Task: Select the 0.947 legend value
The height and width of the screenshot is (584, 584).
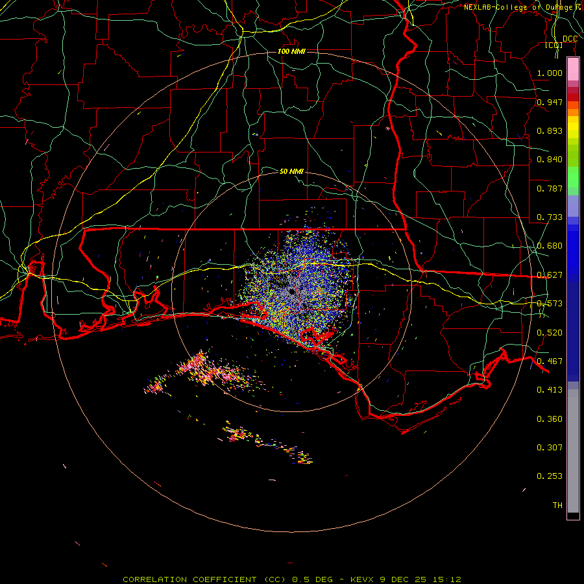Action: (550, 102)
